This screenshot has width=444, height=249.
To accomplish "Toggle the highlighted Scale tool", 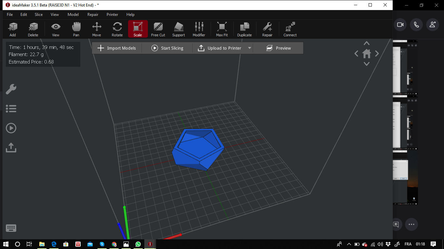I will click(x=138, y=29).
